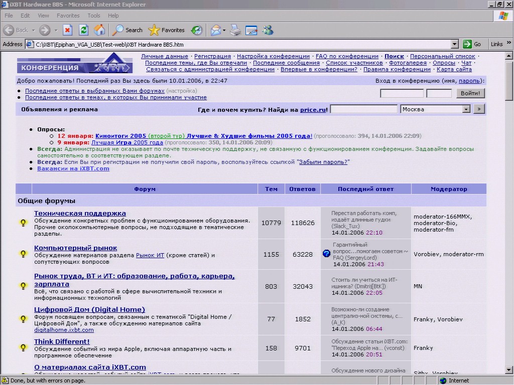Click the Edit page toolbar icon
Screen dimensions: 514x385
251,30
